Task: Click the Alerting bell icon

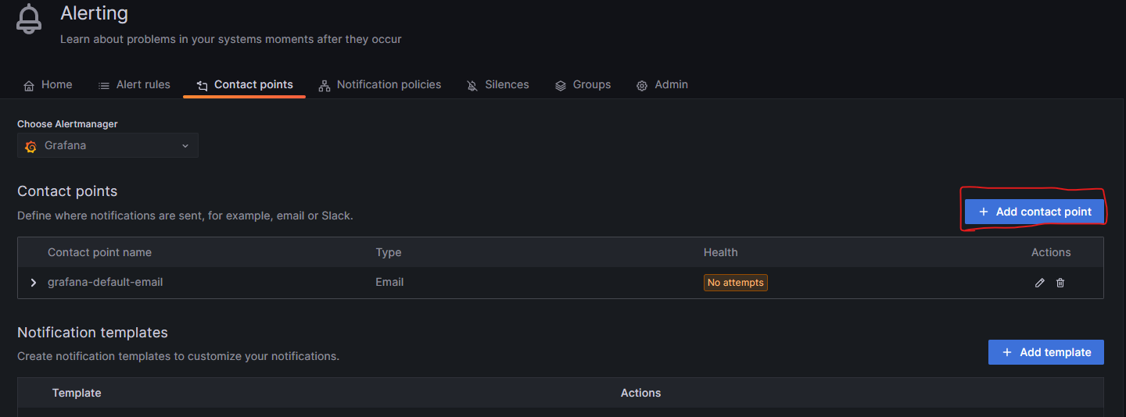Action: pos(30,20)
